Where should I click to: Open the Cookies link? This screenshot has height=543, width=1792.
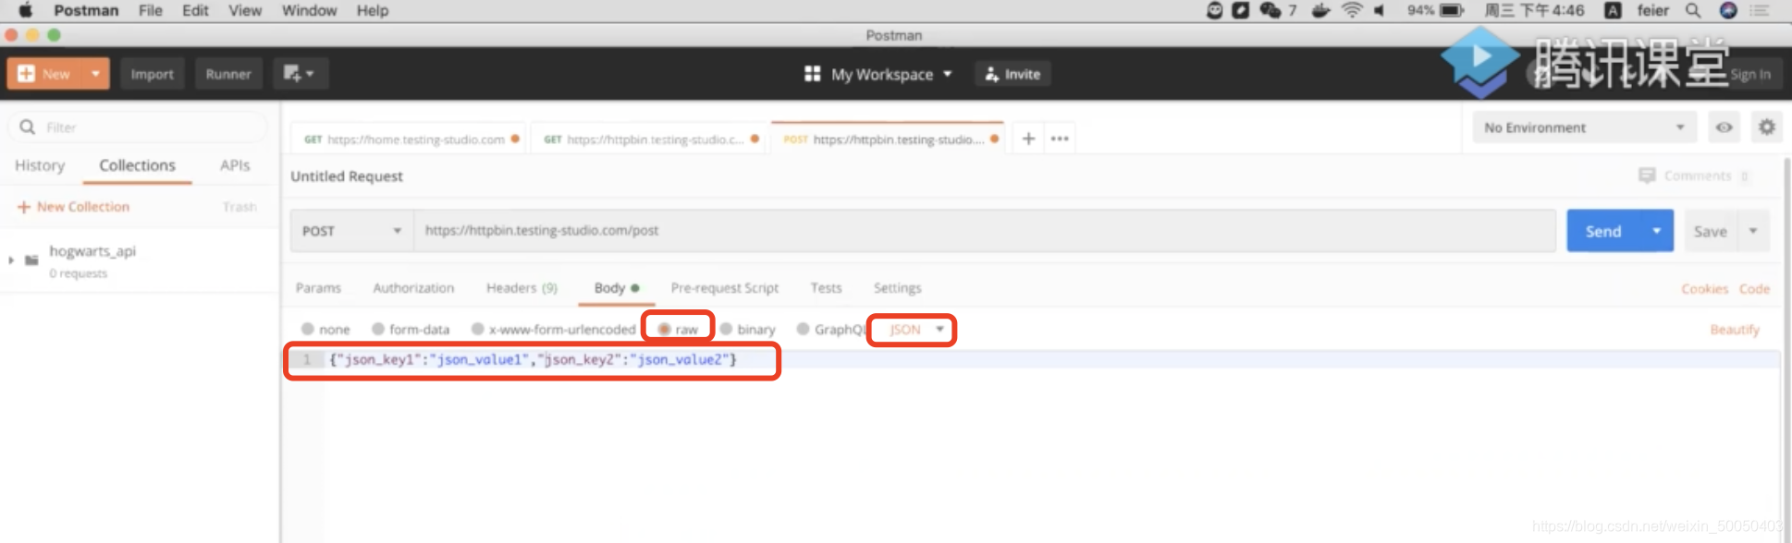pyautogui.click(x=1704, y=289)
